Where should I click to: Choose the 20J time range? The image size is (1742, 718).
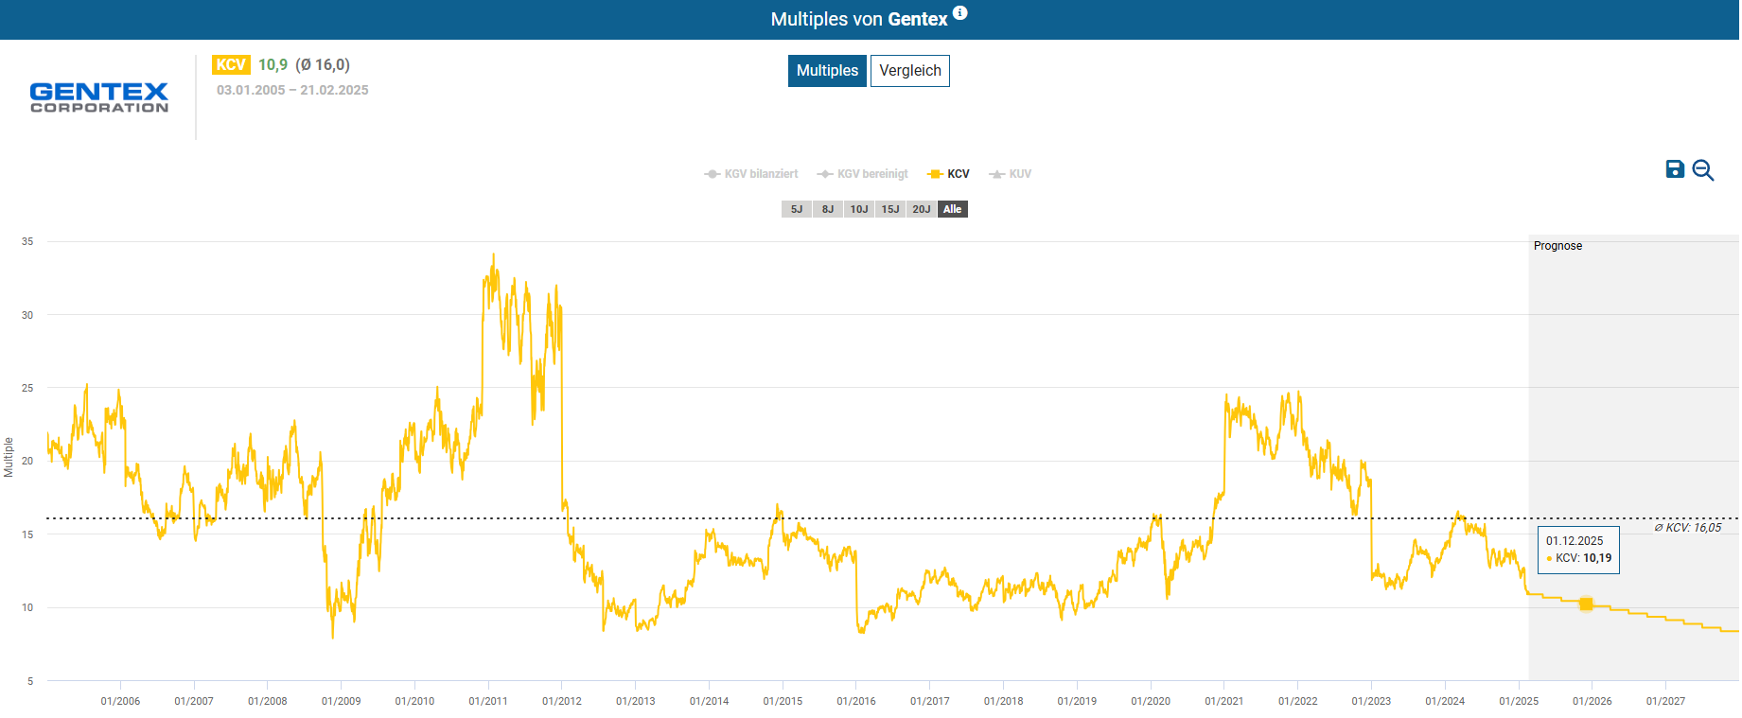(922, 209)
